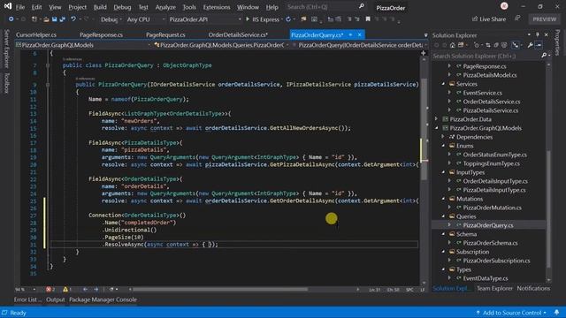This screenshot has height=318, width=566.
Task: Click Collapse All icon in Solution Explorer
Action: click(496, 45)
